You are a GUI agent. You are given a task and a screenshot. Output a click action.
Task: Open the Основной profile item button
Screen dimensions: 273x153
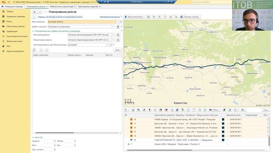111,45
